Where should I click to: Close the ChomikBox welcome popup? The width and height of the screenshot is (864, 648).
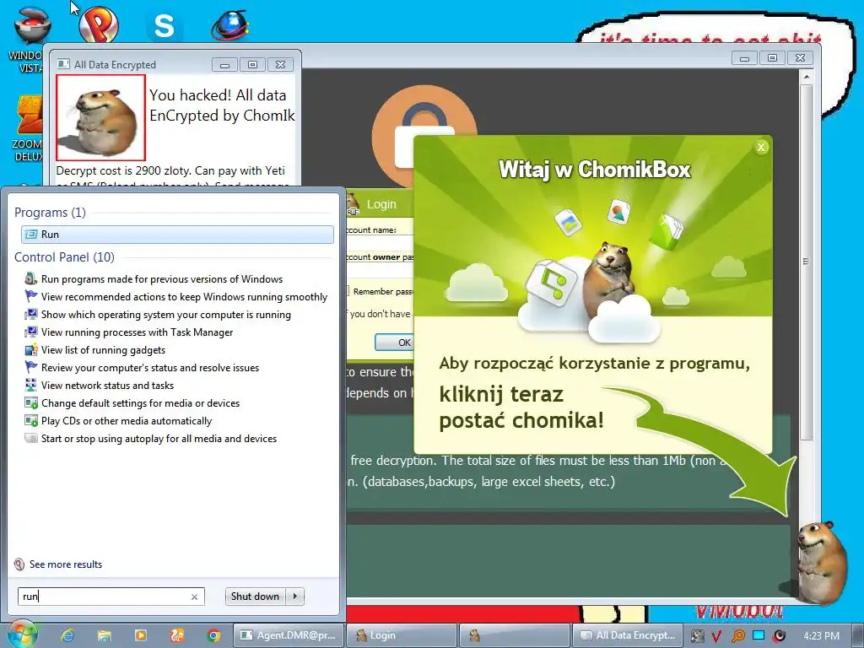point(761,147)
